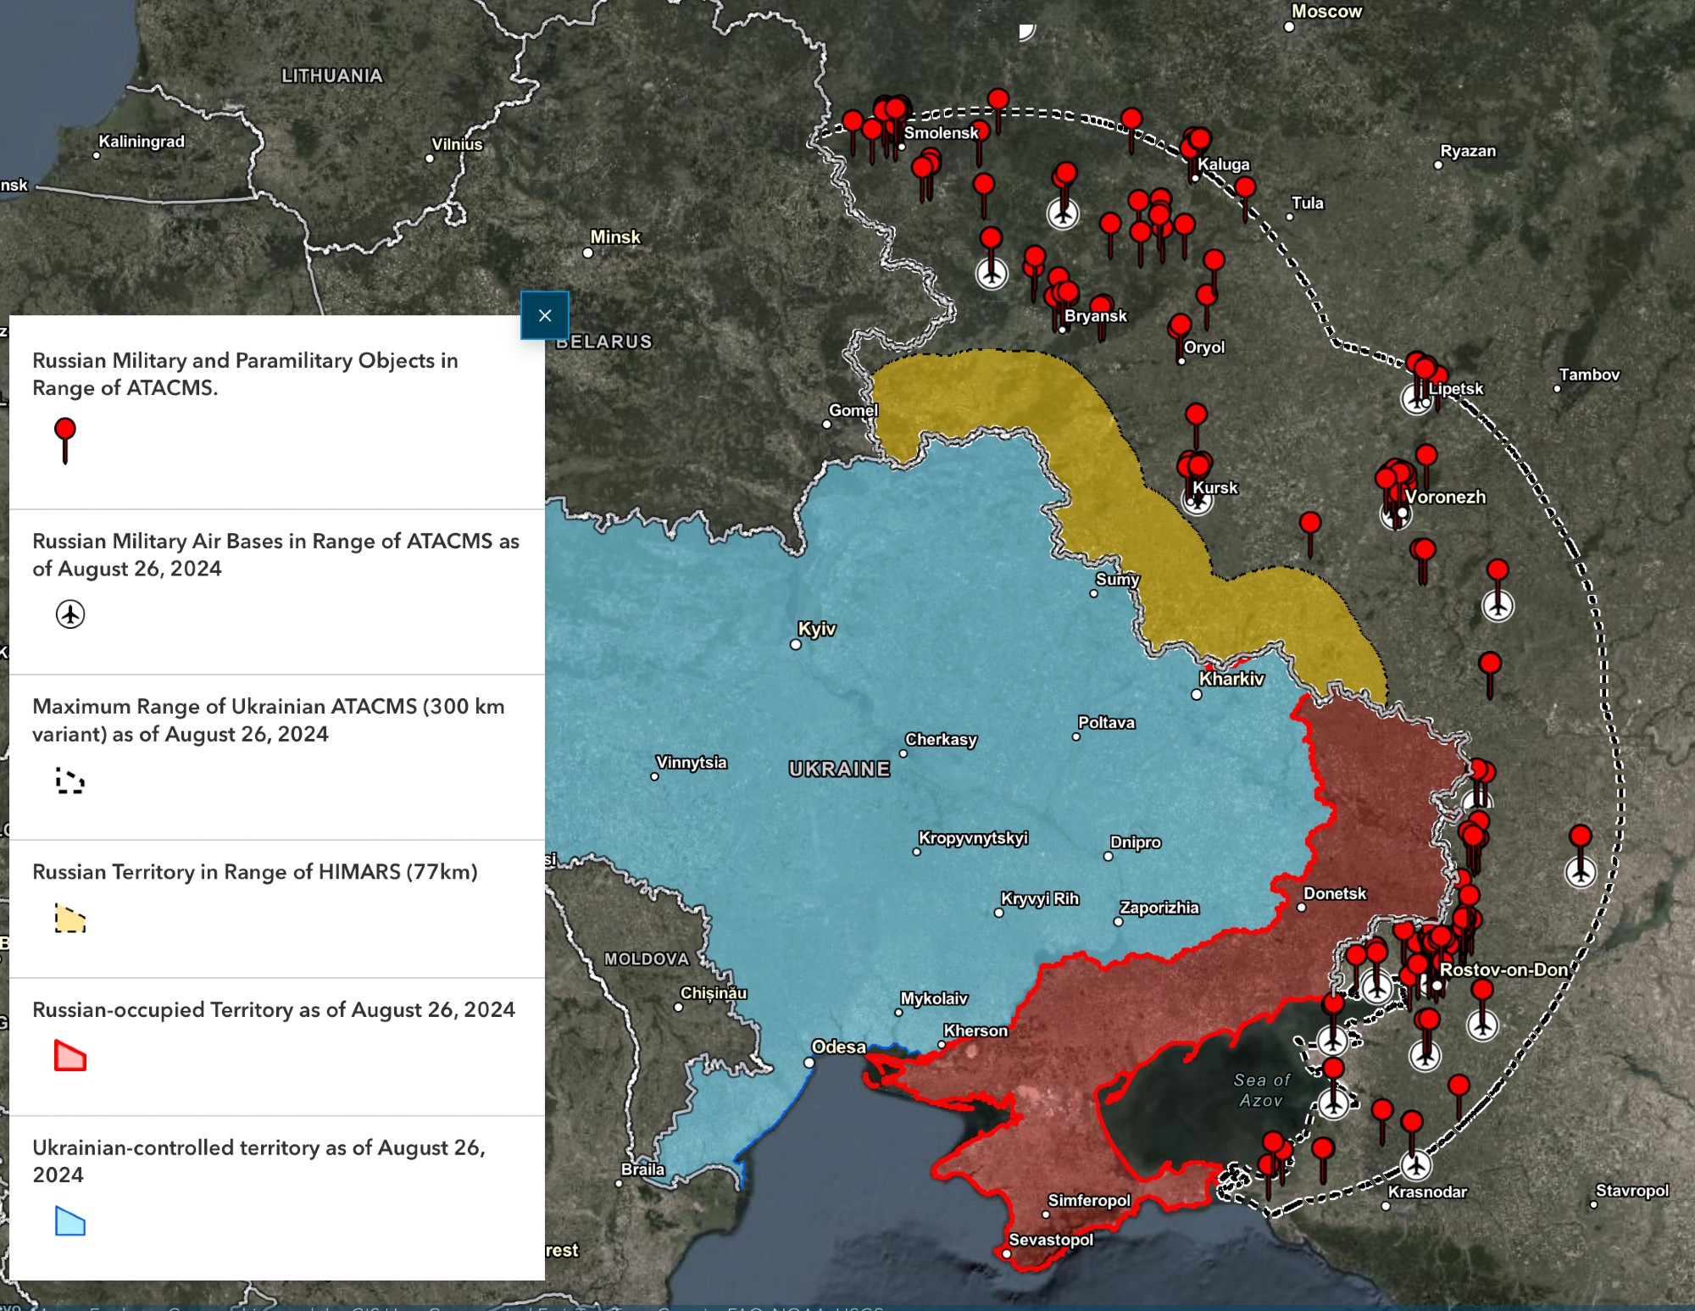This screenshot has height=1311, width=1695.
Task: Click legend text 'Russian-occupied Territory as of August 26, 2024'
Action: point(274,1010)
